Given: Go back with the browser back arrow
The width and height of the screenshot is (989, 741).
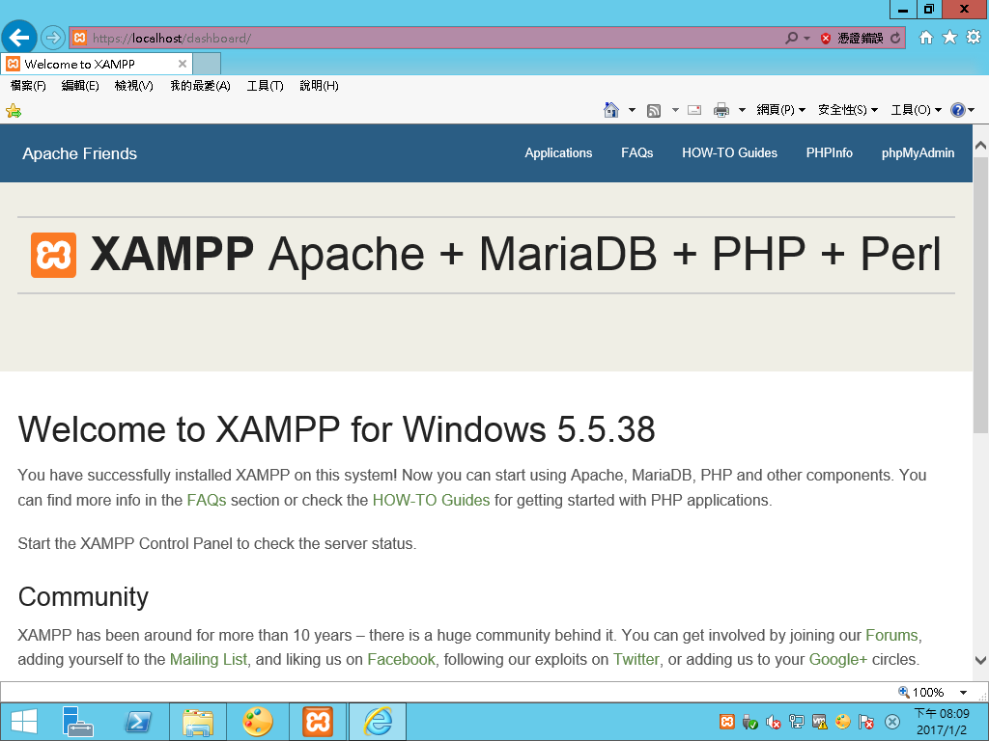Looking at the screenshot, I should pyautogui.click(x=19, y=38).
